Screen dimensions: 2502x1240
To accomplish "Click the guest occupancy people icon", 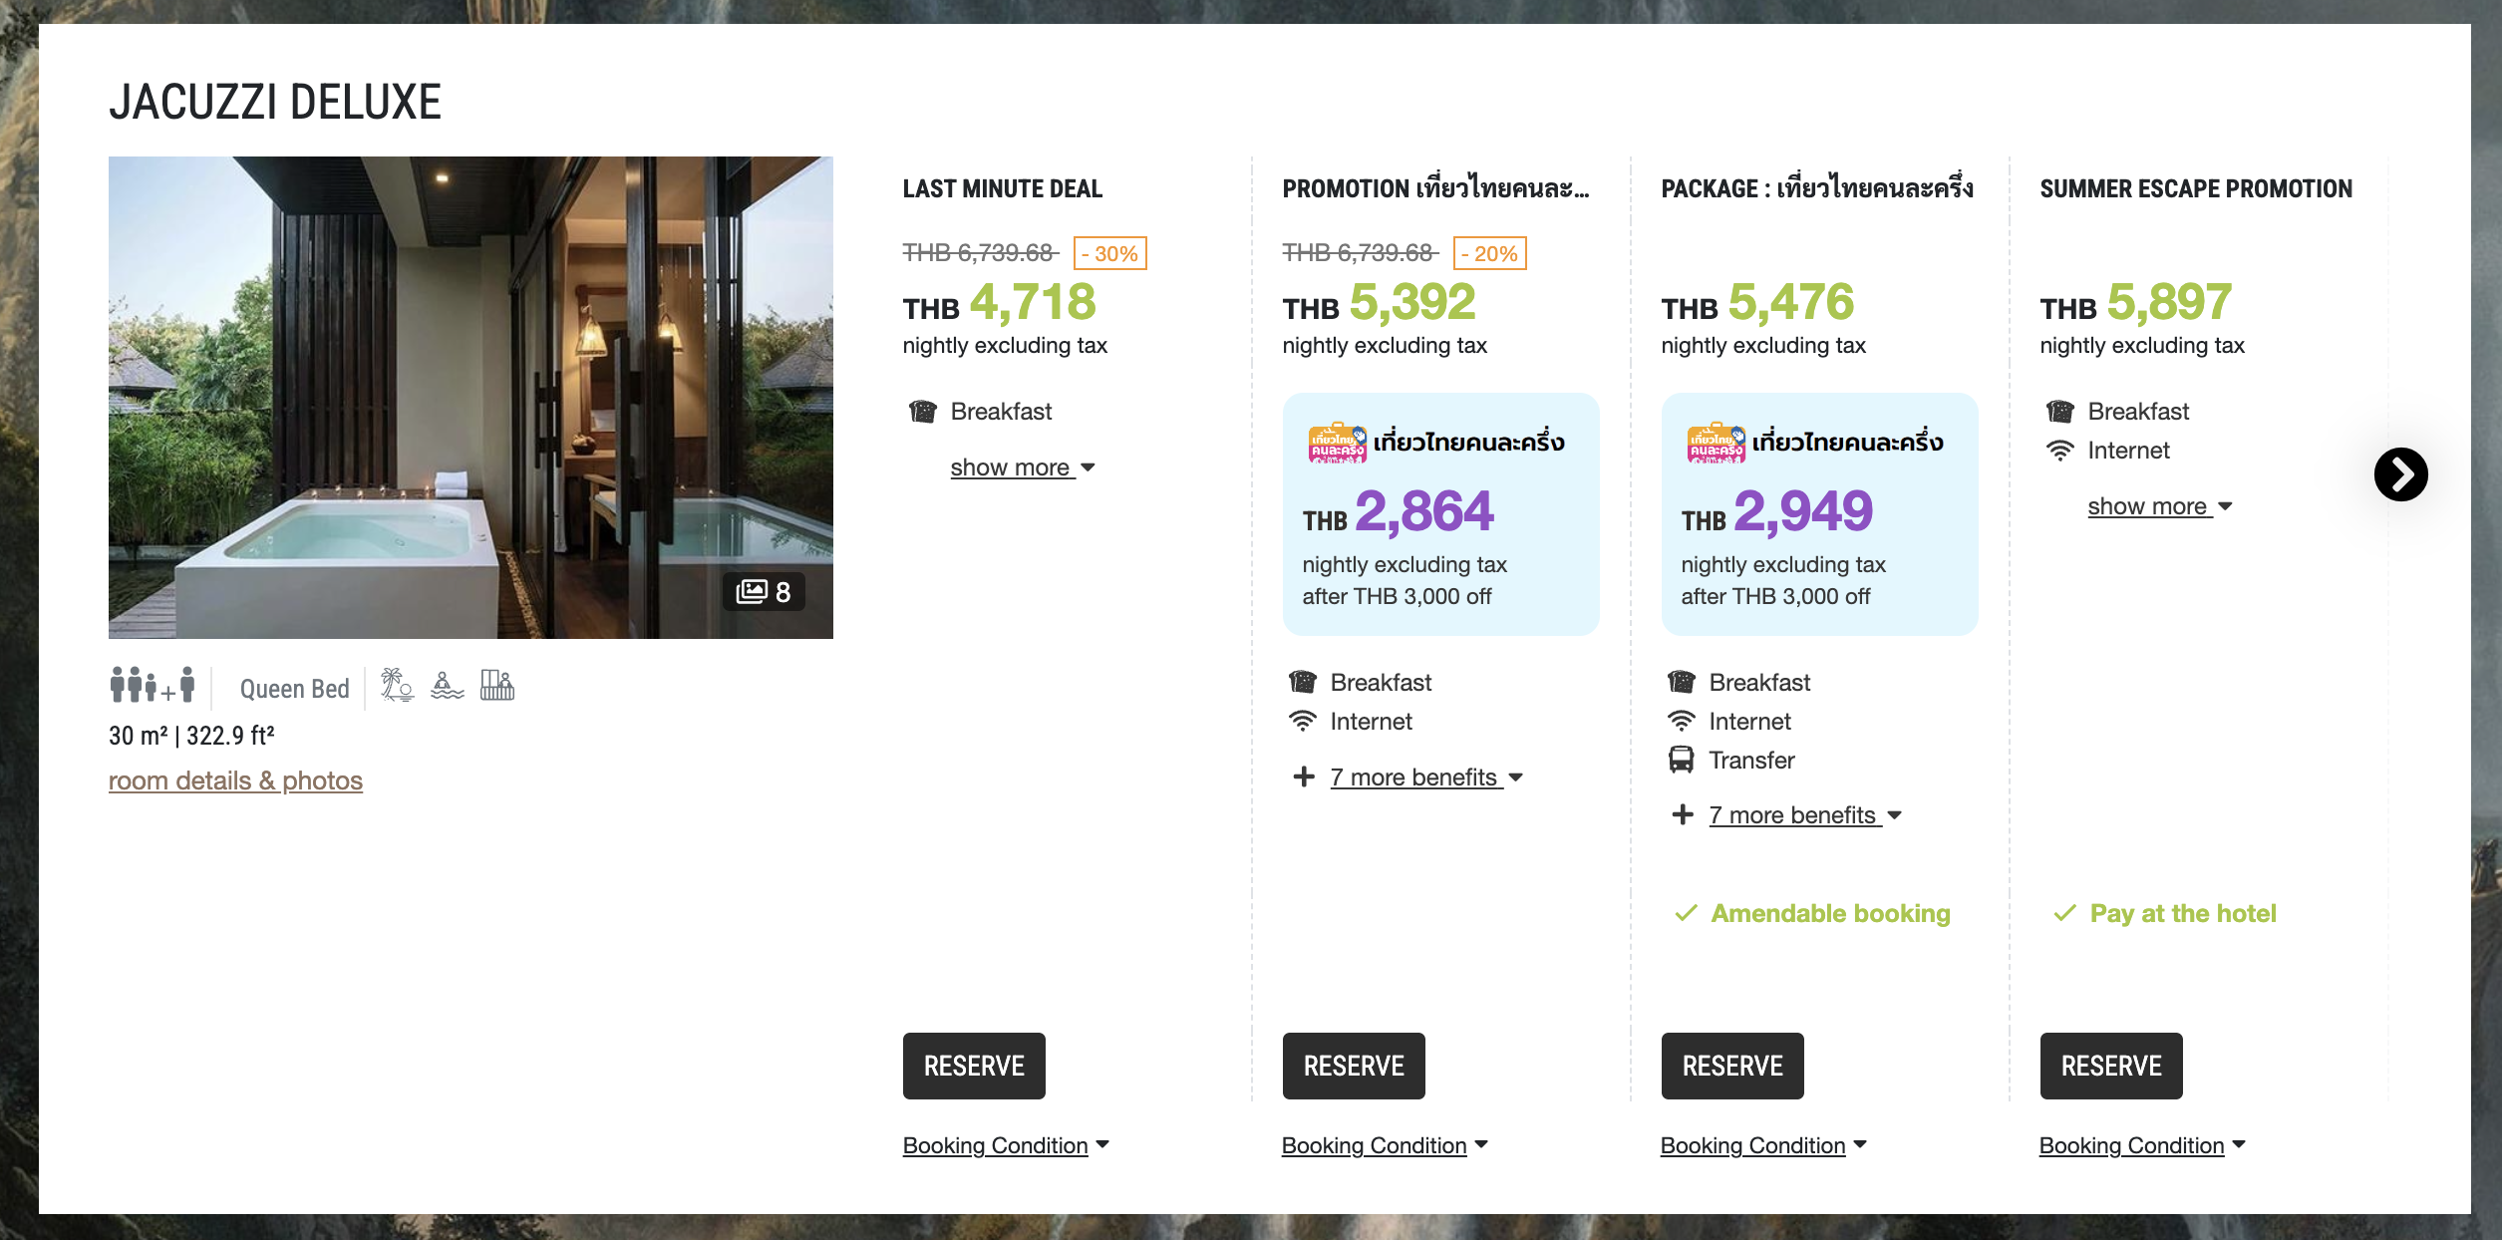I will click(153, 686).
